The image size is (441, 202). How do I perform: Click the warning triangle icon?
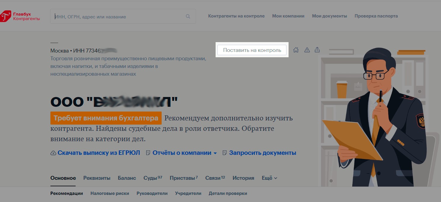coord(307,50)
